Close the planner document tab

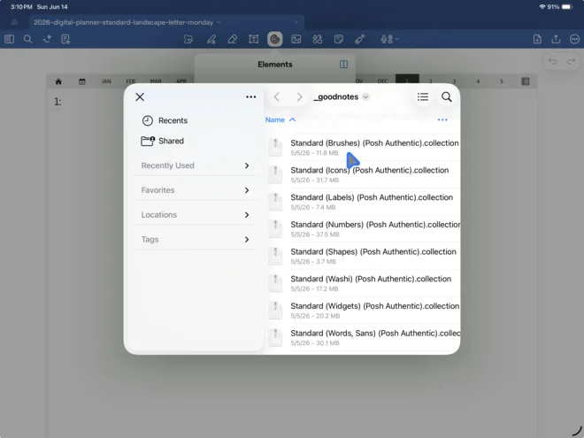pos(296,22)
